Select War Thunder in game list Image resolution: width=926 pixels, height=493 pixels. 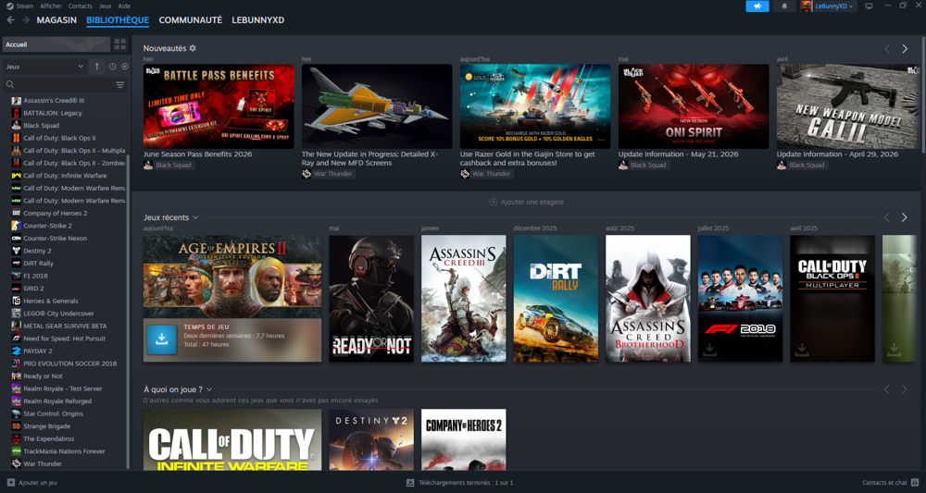point(43,463)
